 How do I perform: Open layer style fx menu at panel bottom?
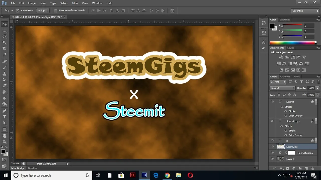(x=281, y=169)
